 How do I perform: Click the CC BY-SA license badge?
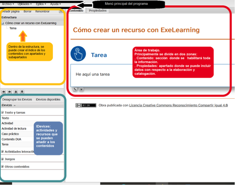86,105
